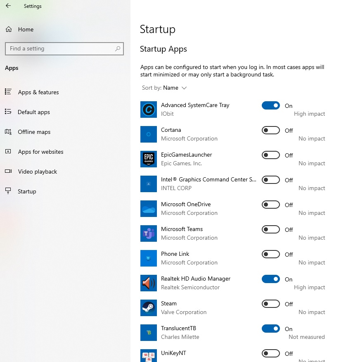Click the Realtek HD Audio speaker icon
346x362 pixels.
(149, 283)
